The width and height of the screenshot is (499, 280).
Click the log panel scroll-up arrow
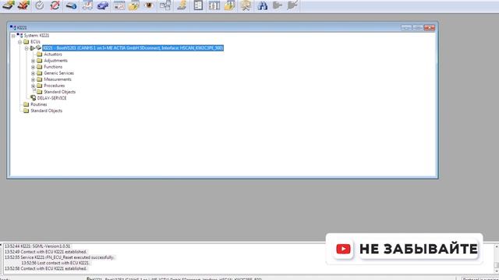pos(497,247)
